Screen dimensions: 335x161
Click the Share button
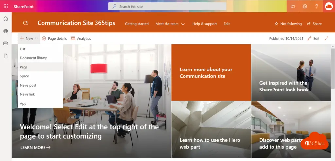[x=314, y=24]
